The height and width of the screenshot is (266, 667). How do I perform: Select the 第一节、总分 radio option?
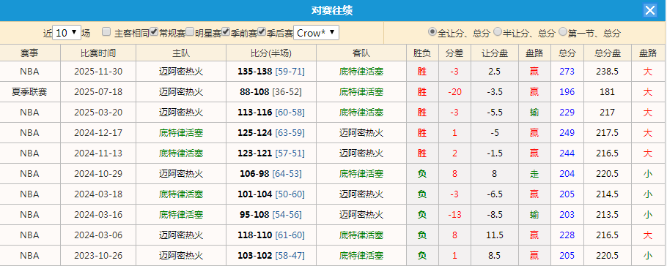(563, 31)
